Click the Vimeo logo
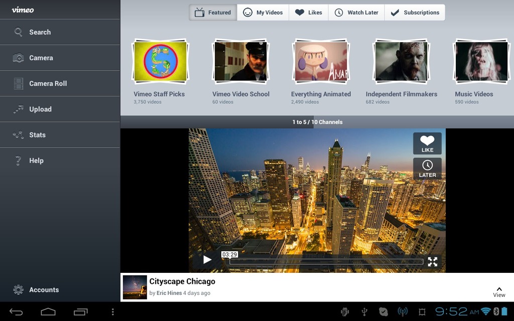The height and width of the screenshot is (321, 514). click(23, 10)
